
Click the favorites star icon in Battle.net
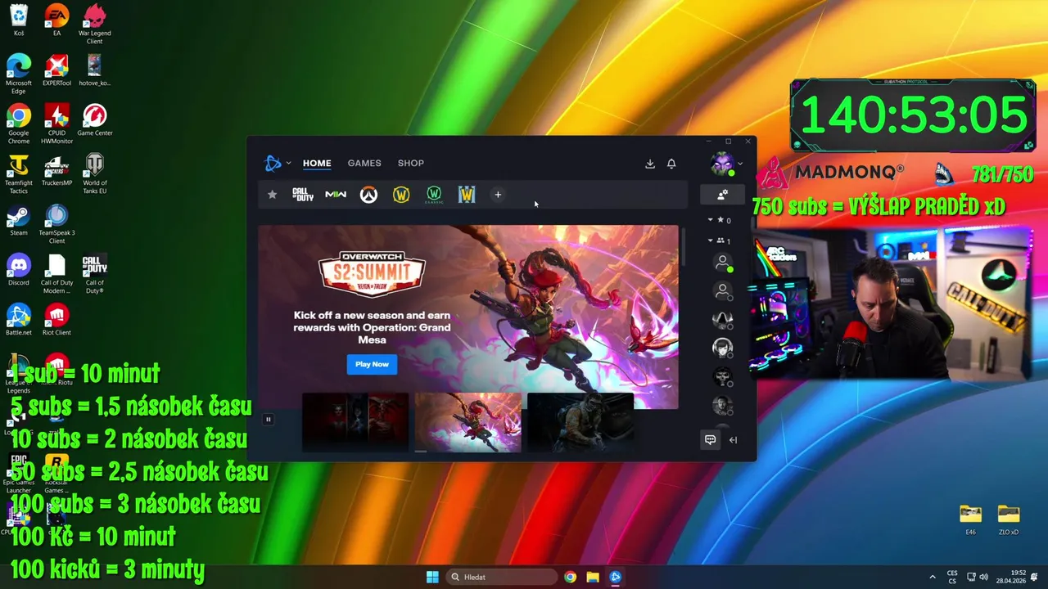coord(272,195)
